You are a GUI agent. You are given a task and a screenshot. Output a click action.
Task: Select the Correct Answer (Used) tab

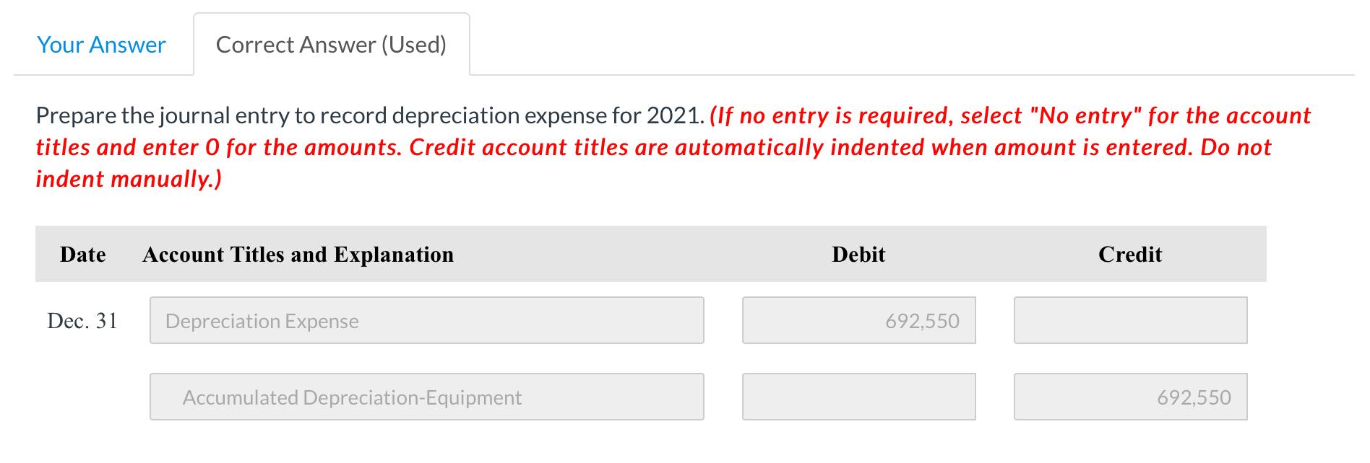[x=329, y=44]
